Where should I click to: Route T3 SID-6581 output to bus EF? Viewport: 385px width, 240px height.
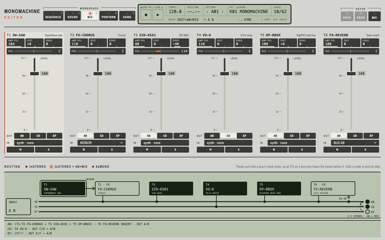(x=181, y=136)
